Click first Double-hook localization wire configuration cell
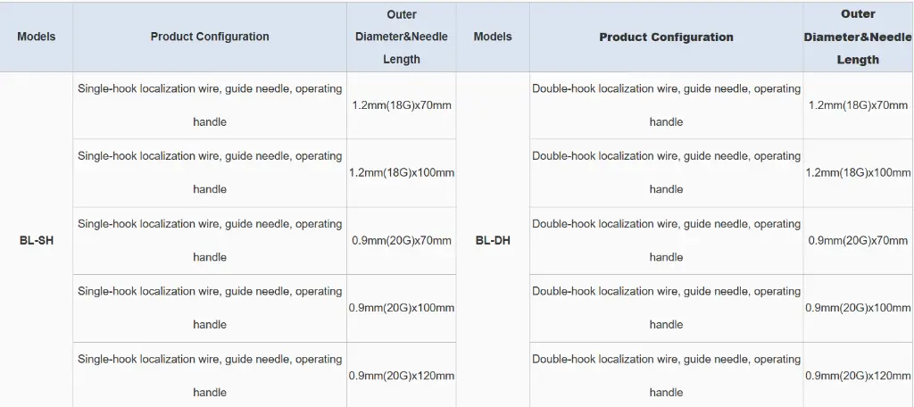Viewport: 914px width, 407px height. [666, 105]
